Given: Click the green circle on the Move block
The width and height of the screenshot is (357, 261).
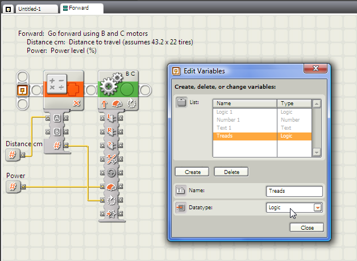Looking at the screenshot, I should 127,90.
